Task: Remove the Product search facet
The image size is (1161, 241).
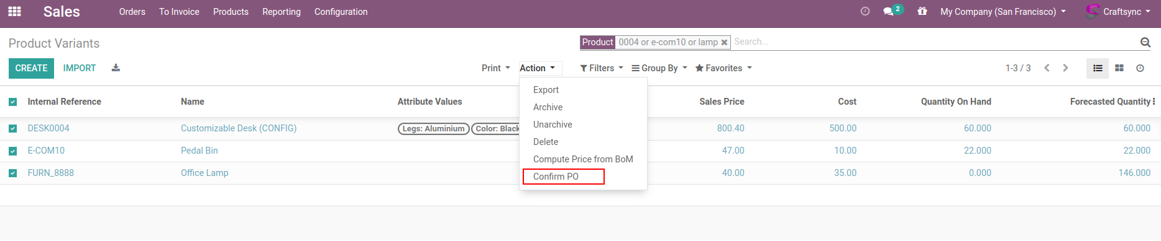Action: [724, 43]
